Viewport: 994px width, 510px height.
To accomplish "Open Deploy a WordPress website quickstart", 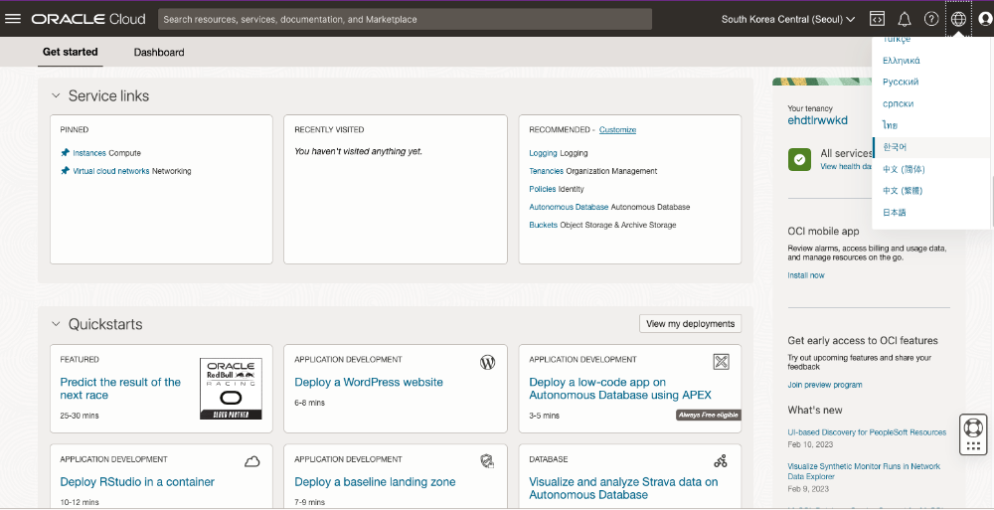I will point(369,382).
